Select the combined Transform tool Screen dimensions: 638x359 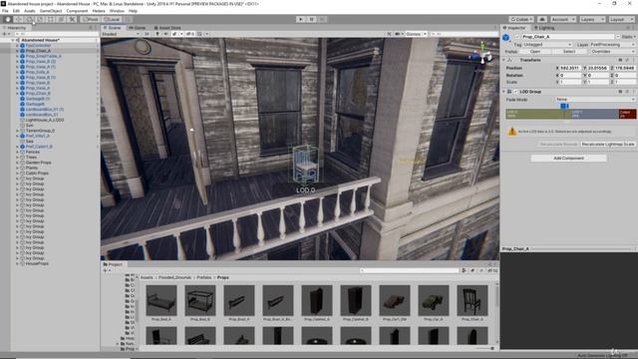[x=62, y=19]
